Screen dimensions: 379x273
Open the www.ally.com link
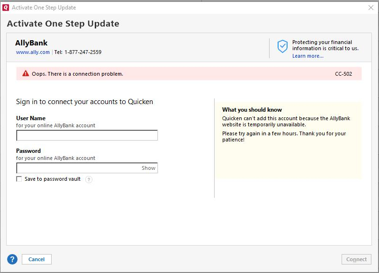click(x=33, y=52)
